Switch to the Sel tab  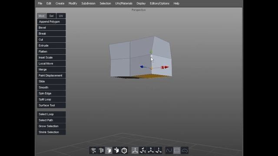pos(51,16)
